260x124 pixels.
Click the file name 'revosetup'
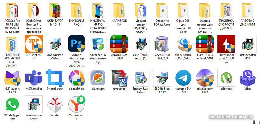click(x=119, y=89)
